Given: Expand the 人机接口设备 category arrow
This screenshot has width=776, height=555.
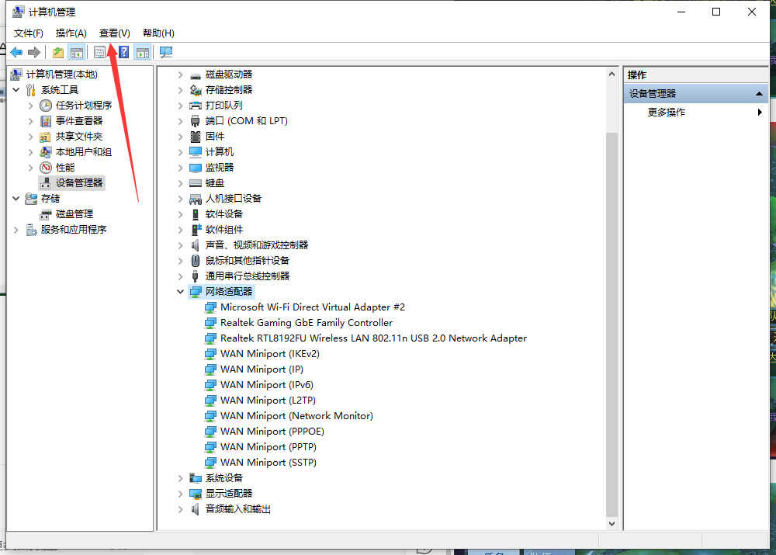Looking at the screenshot, I should 181,199.
